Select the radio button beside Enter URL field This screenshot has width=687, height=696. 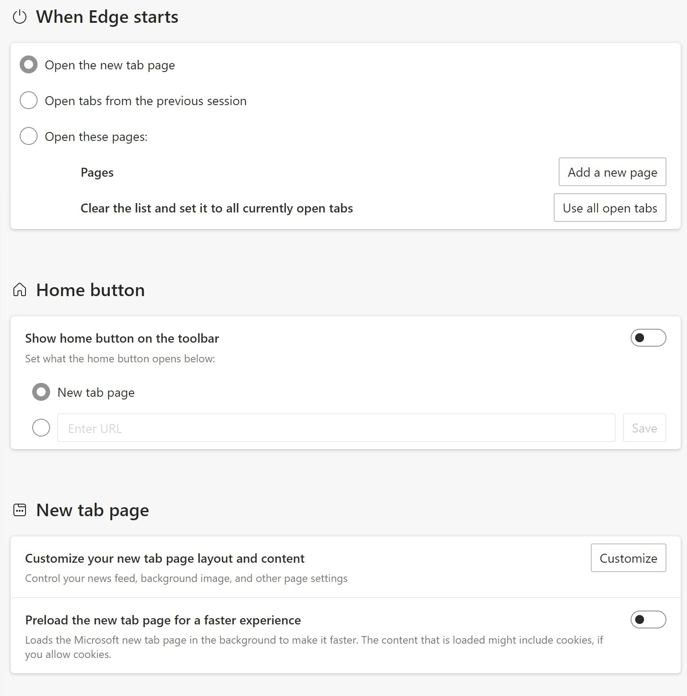[x=41, y=428]
